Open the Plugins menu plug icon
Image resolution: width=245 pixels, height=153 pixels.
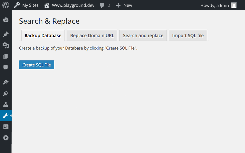coord(6,93)
